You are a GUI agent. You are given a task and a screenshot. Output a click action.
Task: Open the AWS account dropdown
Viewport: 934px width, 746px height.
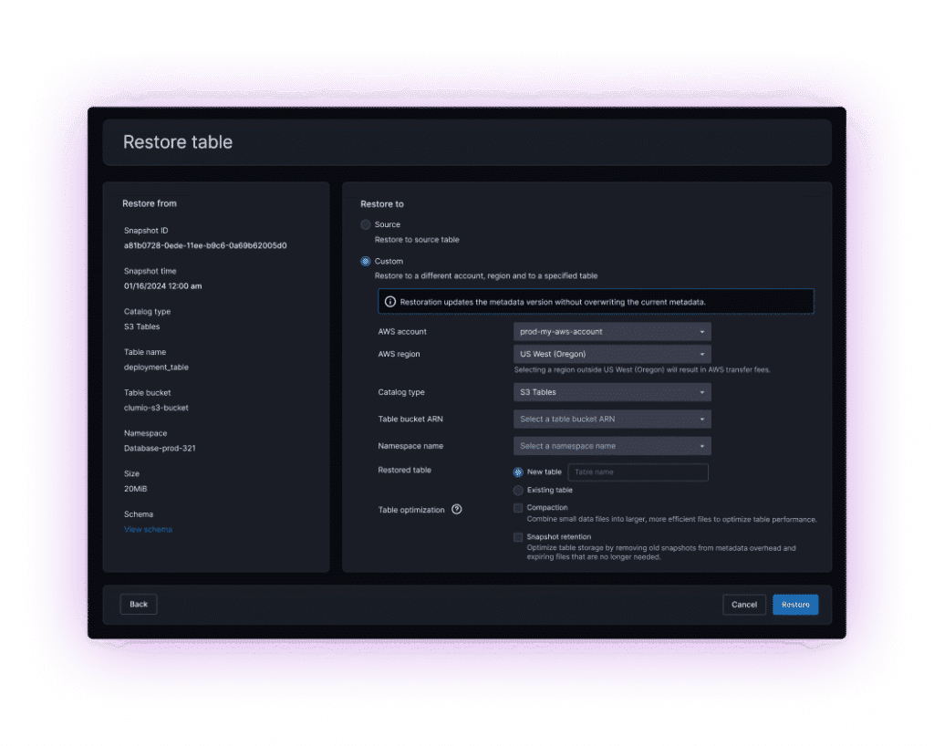tap(611, 332)
